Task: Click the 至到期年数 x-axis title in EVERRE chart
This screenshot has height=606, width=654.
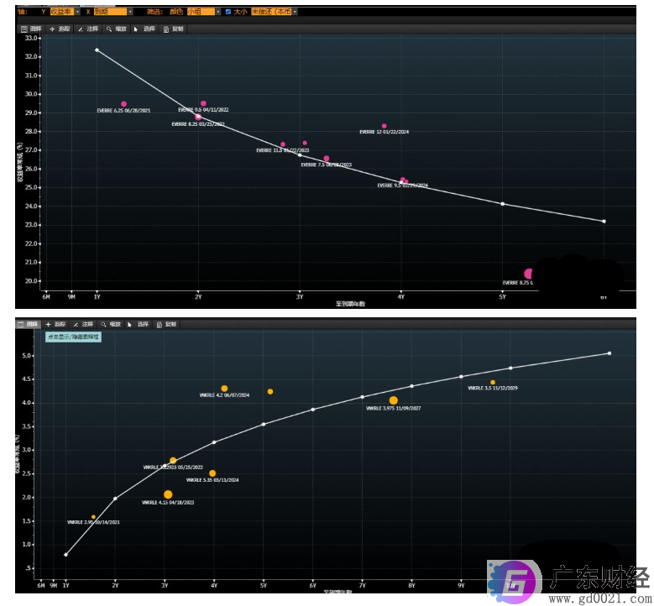Action: pyautogui.click(x=350, y=304)
